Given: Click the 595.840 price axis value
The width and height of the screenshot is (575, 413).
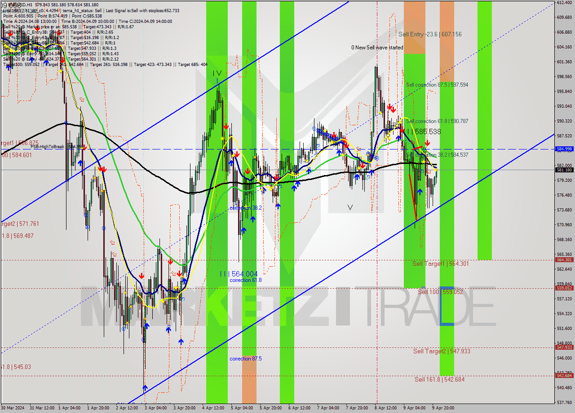Looking at the screenshot, I should 564,92.
